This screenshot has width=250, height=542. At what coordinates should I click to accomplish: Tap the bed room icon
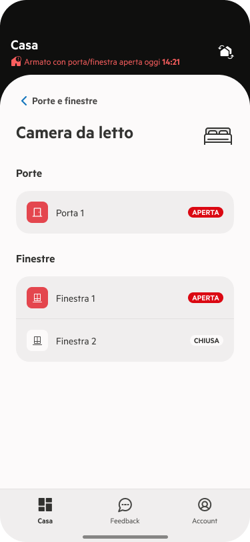(x=218, y=136)
